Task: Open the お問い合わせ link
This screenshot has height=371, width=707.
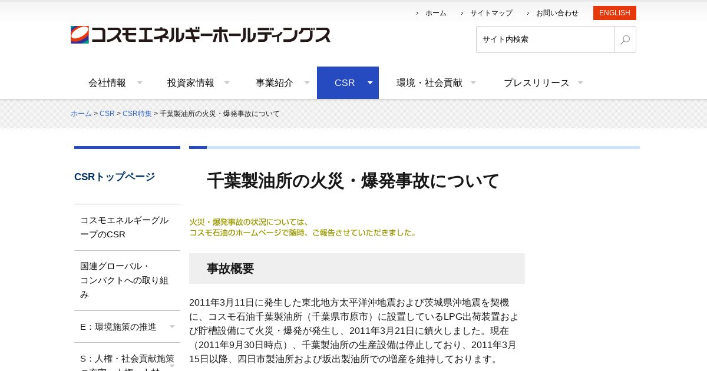Action: click(x=557, y=13)
